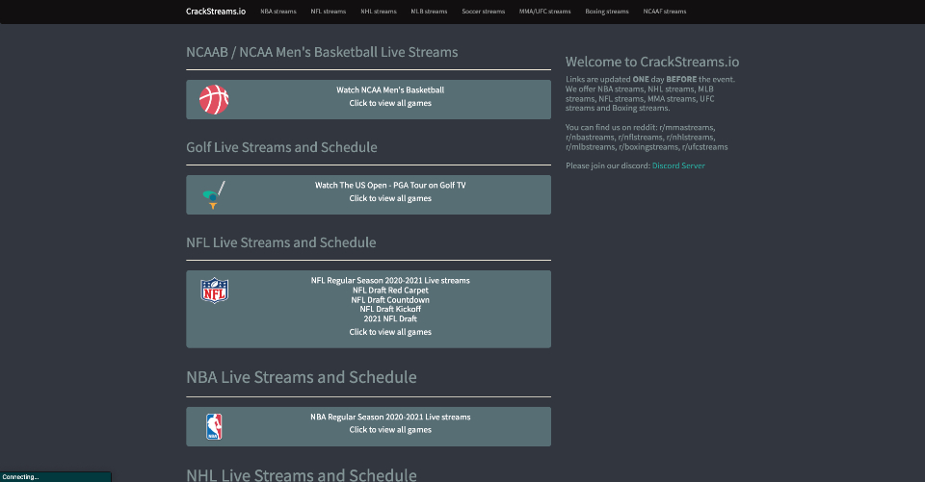Click the golf club and tee icon

click(214, 195)
